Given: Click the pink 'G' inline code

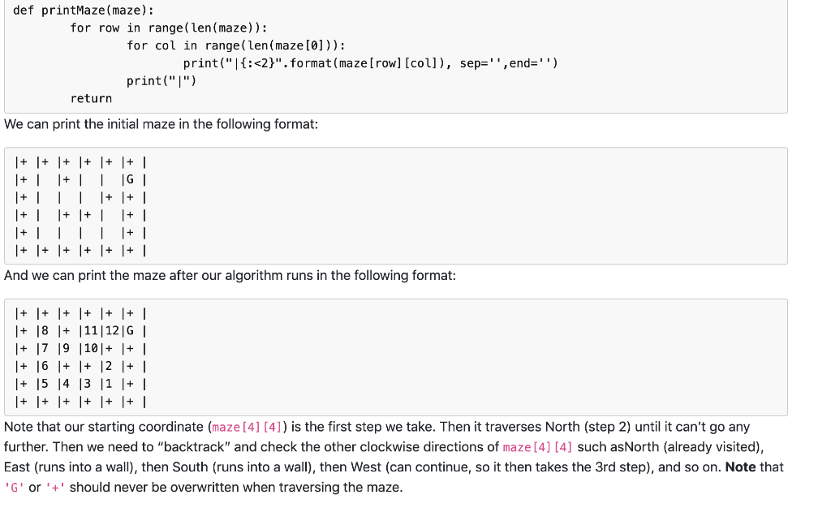Looking at the screenshot, I should (x=15, y=488).
